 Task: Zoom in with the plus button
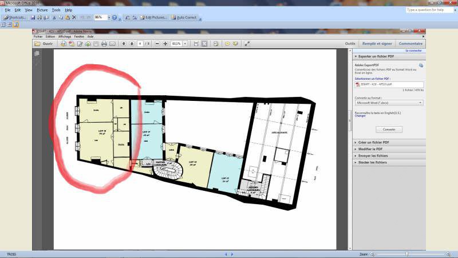click(x=165, y=44)
